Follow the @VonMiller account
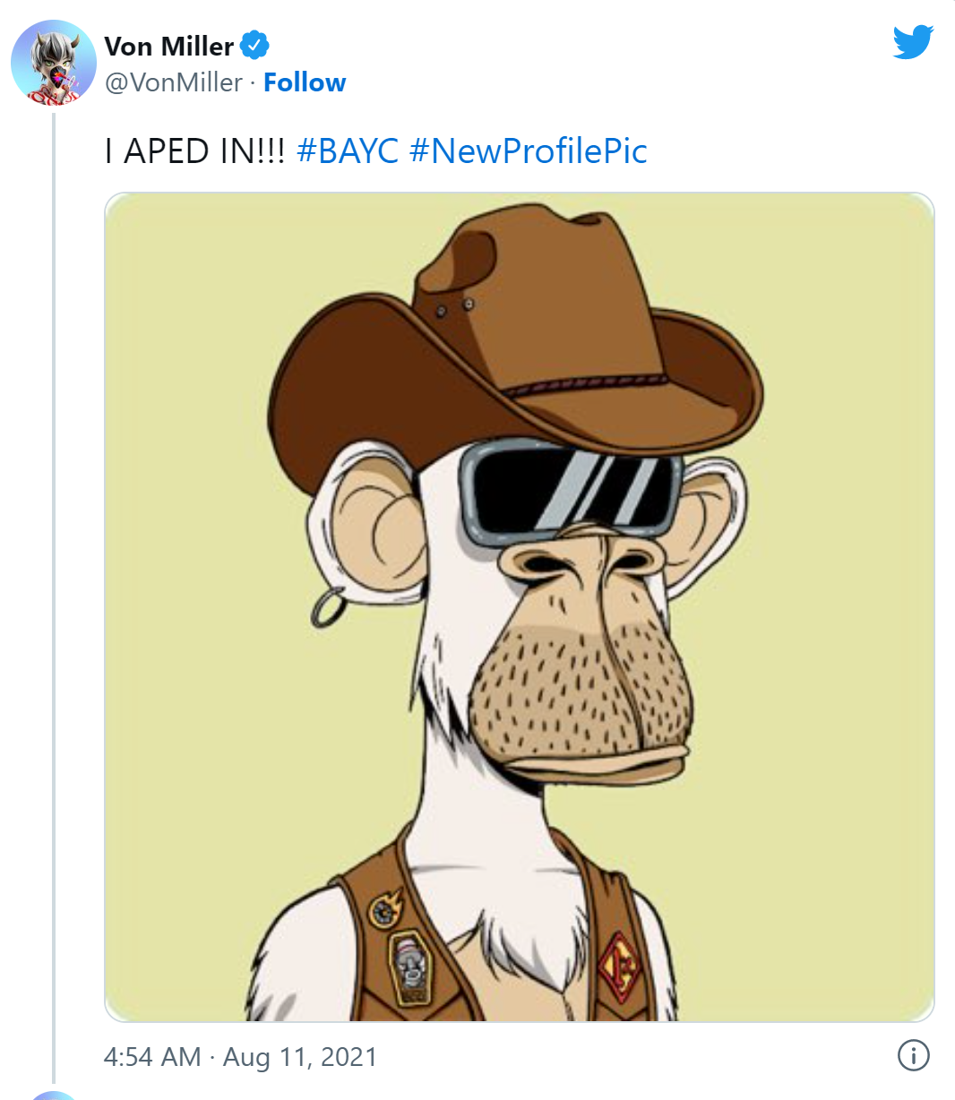The width and height of the screenshot is (955, 1100). click(305, 82)
